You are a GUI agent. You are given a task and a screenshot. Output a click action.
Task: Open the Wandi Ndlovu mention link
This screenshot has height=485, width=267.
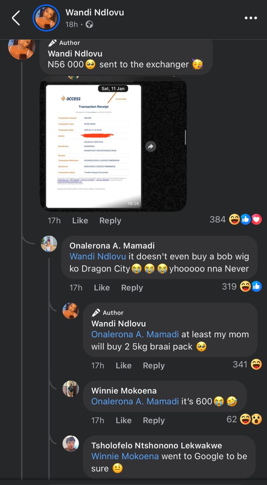click(x=98, y=256)
